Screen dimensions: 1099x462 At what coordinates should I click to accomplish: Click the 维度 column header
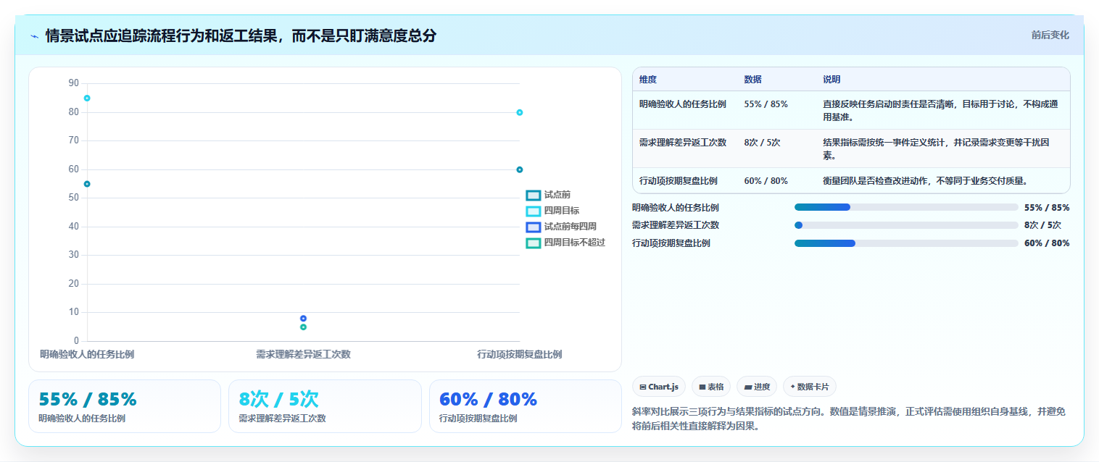[648, 79]
